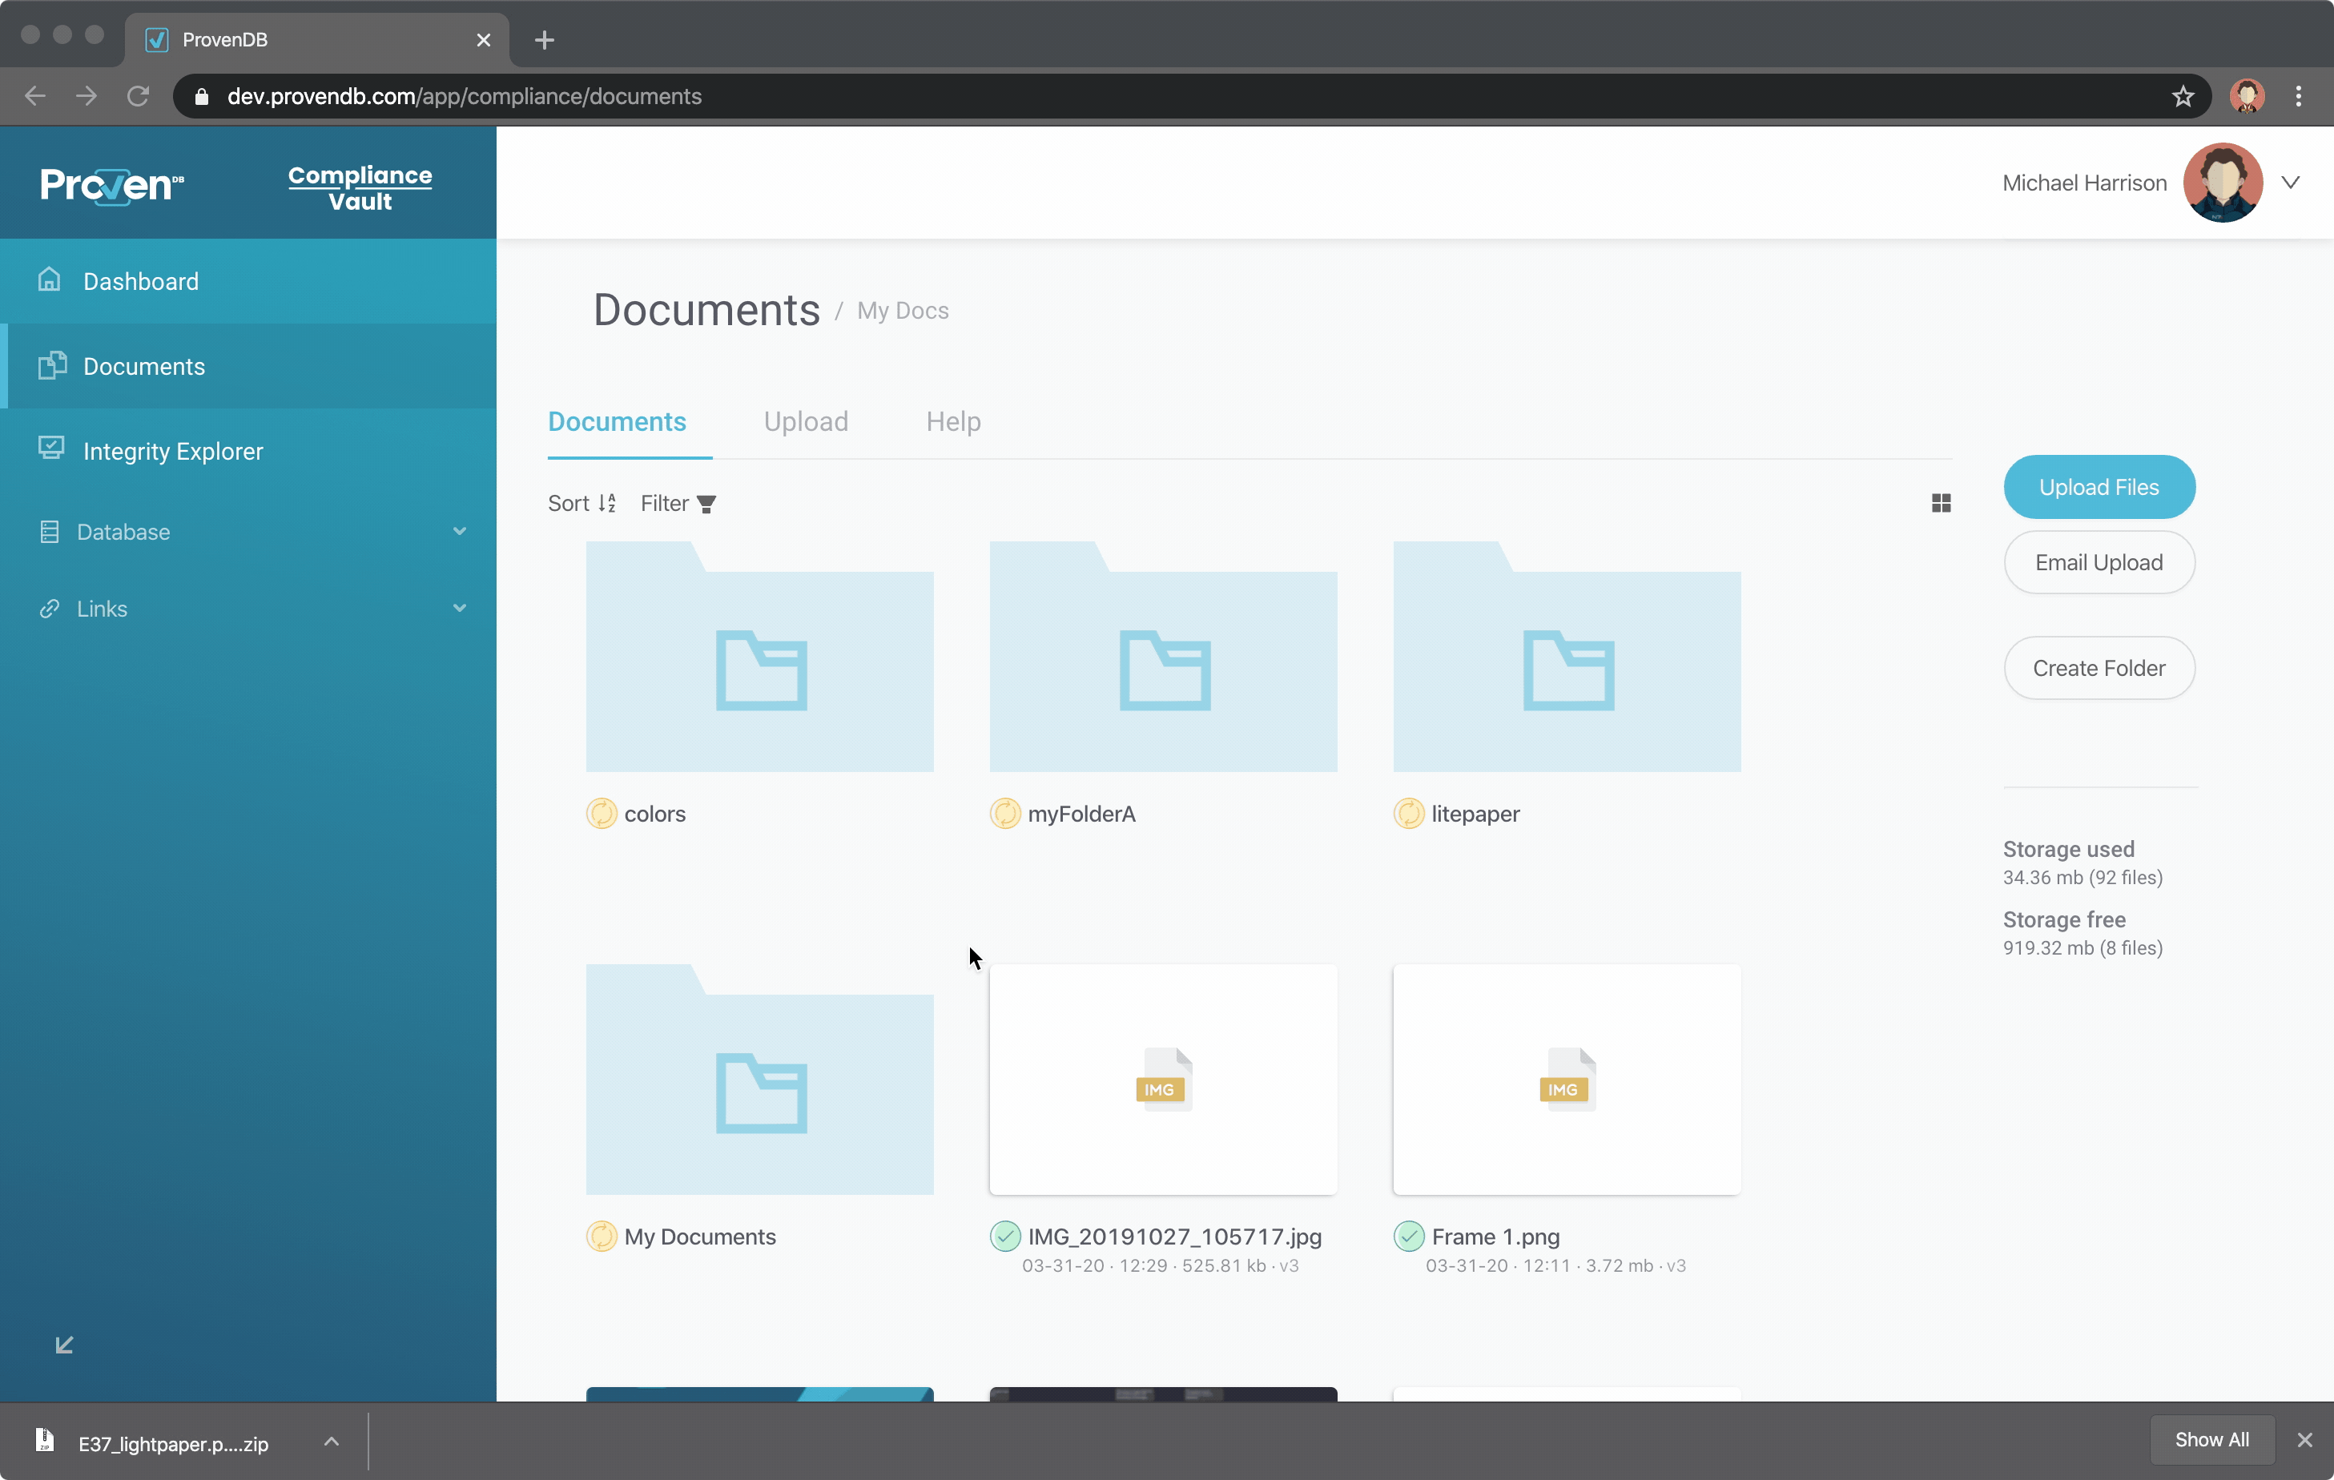Expand the Database sidebar menu
This screenshot has height=1480, width=2334.
tap(460, 531)
